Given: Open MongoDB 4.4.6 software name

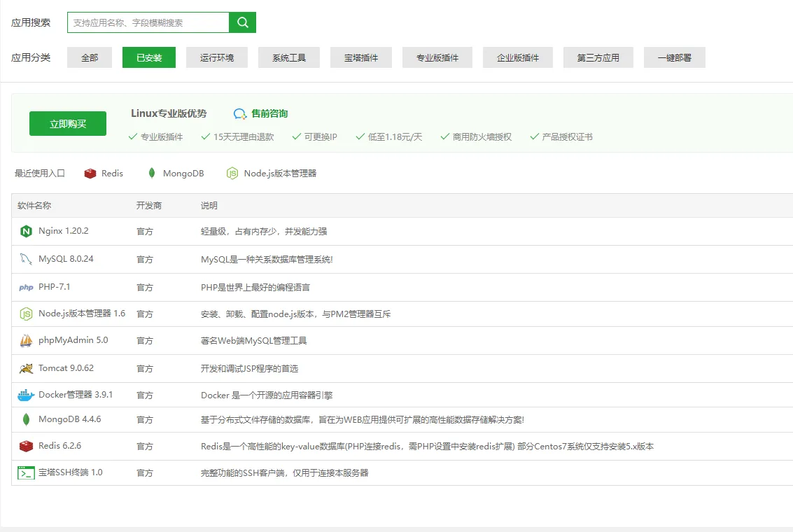Looking at the screenshot, I should coord(70,419).
